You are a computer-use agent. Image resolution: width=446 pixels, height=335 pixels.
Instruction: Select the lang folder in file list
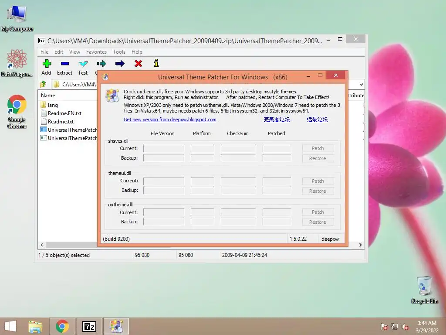coord(49,105)
